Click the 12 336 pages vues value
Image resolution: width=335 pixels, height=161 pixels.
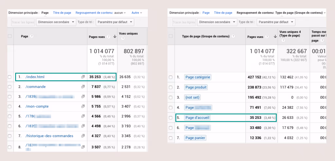pos(256,138)
